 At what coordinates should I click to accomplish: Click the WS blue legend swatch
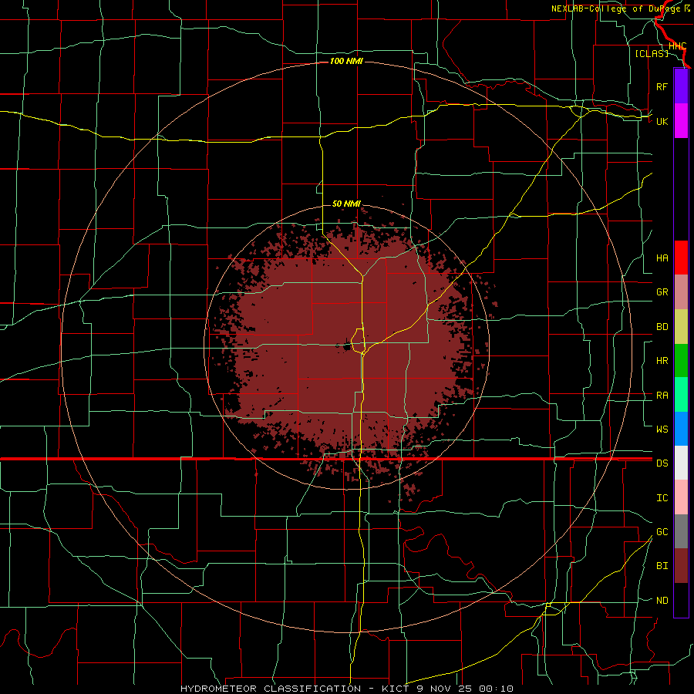pyautogui.click(x=681, y=429)
